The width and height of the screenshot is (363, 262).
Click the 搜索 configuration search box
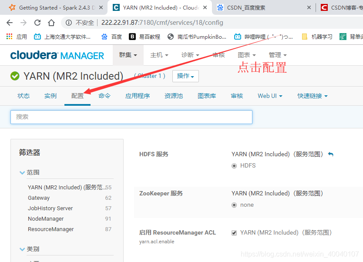point(131,117)
